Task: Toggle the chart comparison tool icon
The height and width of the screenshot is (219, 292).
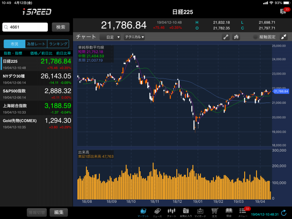Action: [x=237, y=37]
